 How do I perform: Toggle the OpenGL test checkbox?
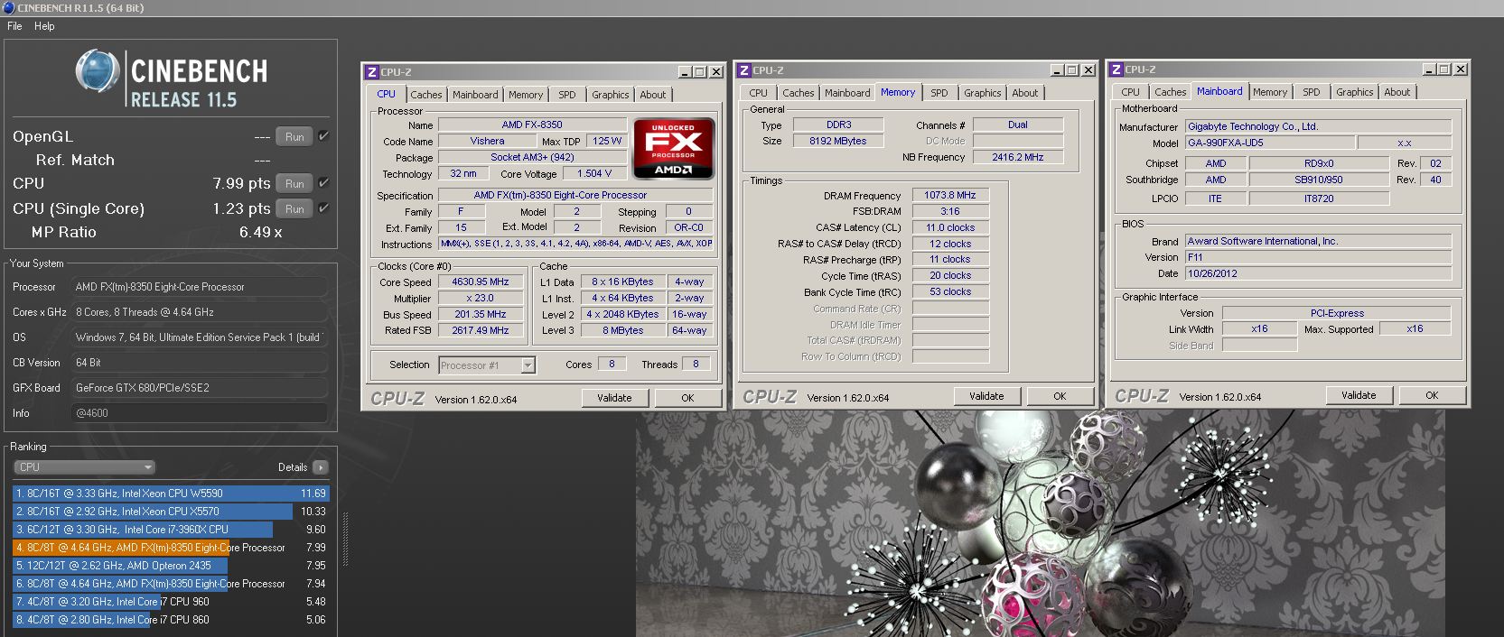[x=323, y=136]
